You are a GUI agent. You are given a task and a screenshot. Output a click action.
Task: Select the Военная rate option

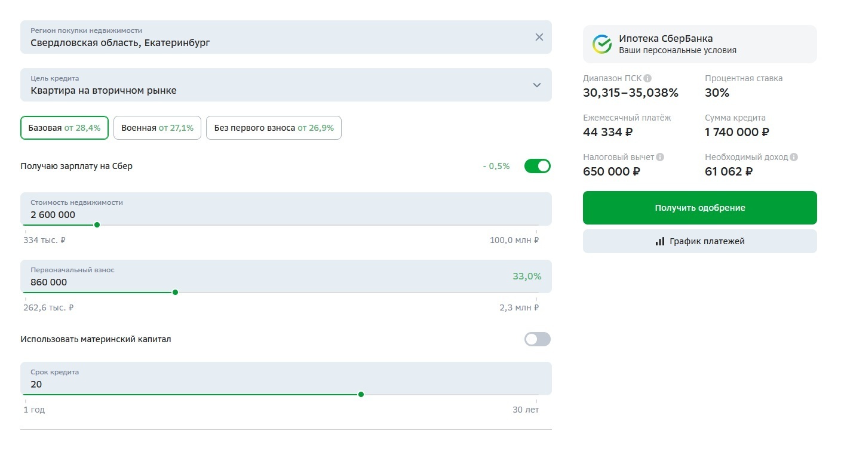point(157,128)
